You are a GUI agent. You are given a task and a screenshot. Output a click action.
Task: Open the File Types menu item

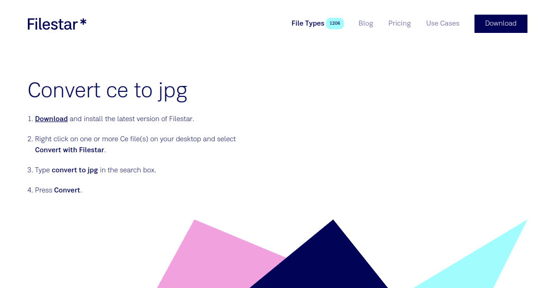(x=308, y=23)
